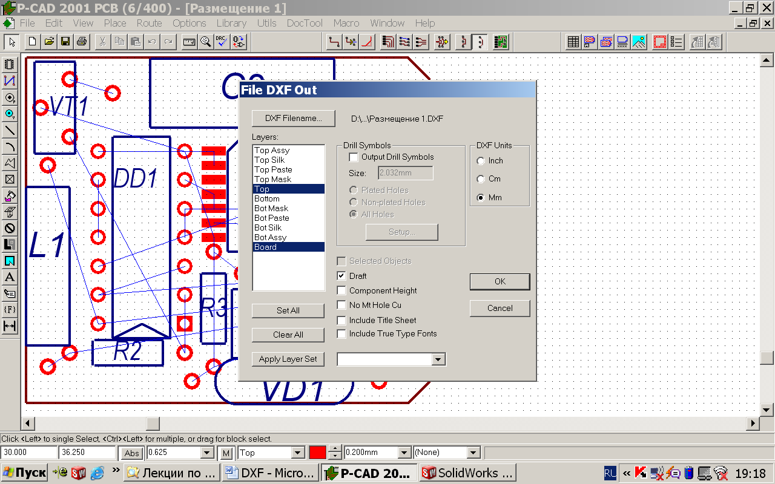Click the Пуск Start button
The height and width of the screenshot is (484, 775).
[x=24, y=473]
